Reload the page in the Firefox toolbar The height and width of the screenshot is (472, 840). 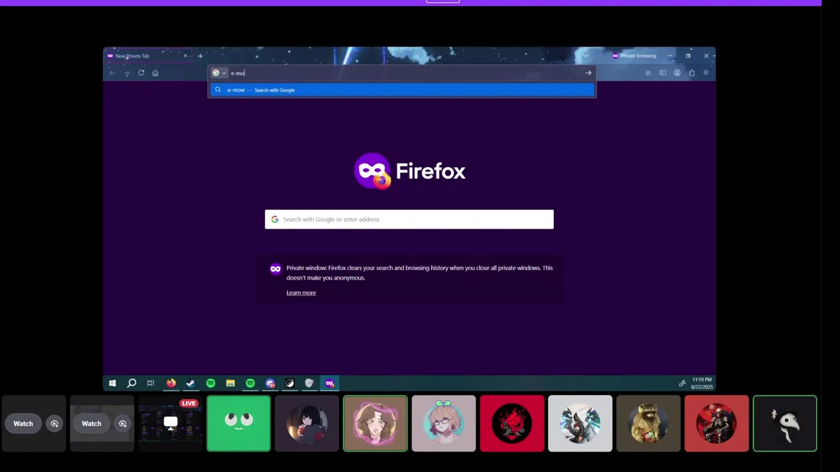141,73
